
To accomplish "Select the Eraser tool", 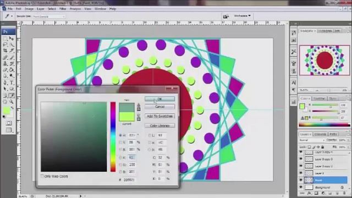I will [5, 70].
